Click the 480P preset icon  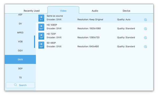coord(41,45)
